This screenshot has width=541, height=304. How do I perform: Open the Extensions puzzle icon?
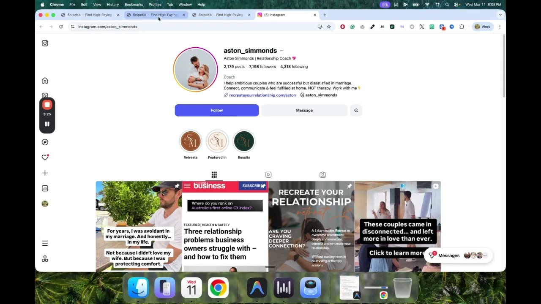tap(462, 27)
